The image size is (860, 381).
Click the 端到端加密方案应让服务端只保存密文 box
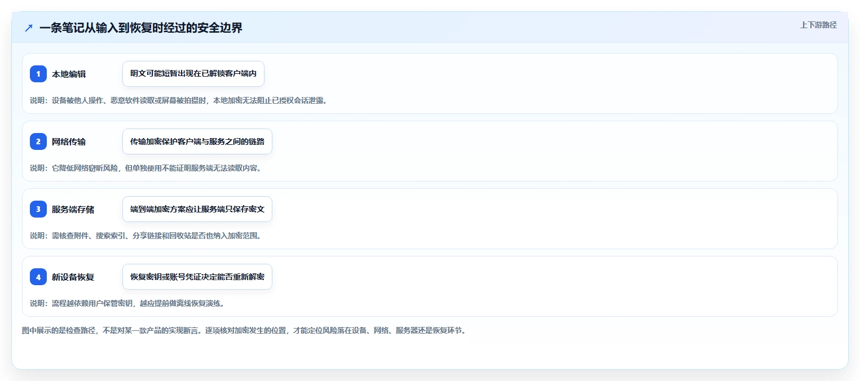(x=197, y=209)
